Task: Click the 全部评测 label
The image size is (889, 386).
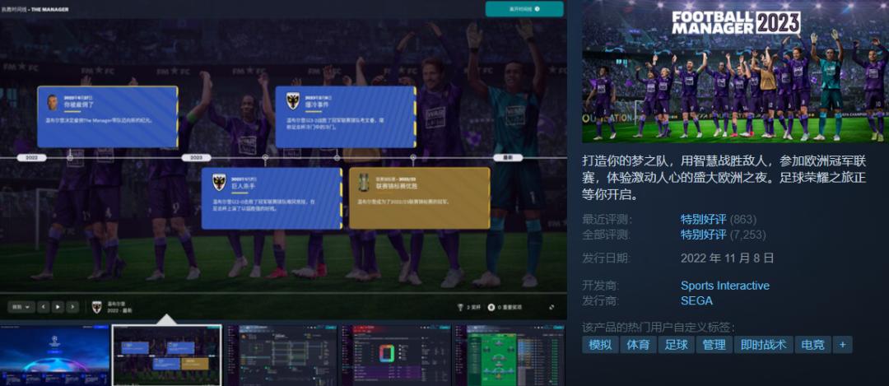Action: pyautogui.click(x=607, y=235)
